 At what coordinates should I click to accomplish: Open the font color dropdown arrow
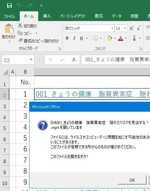(x=126, y=39)
